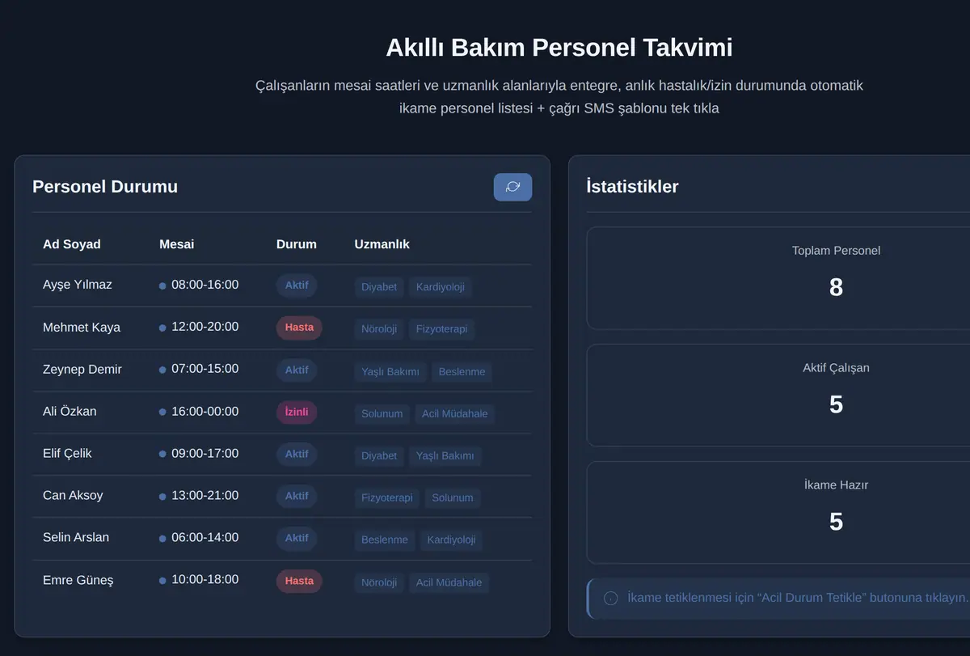Click Emre Güneş's Hasta status badge

coord(299,581)
